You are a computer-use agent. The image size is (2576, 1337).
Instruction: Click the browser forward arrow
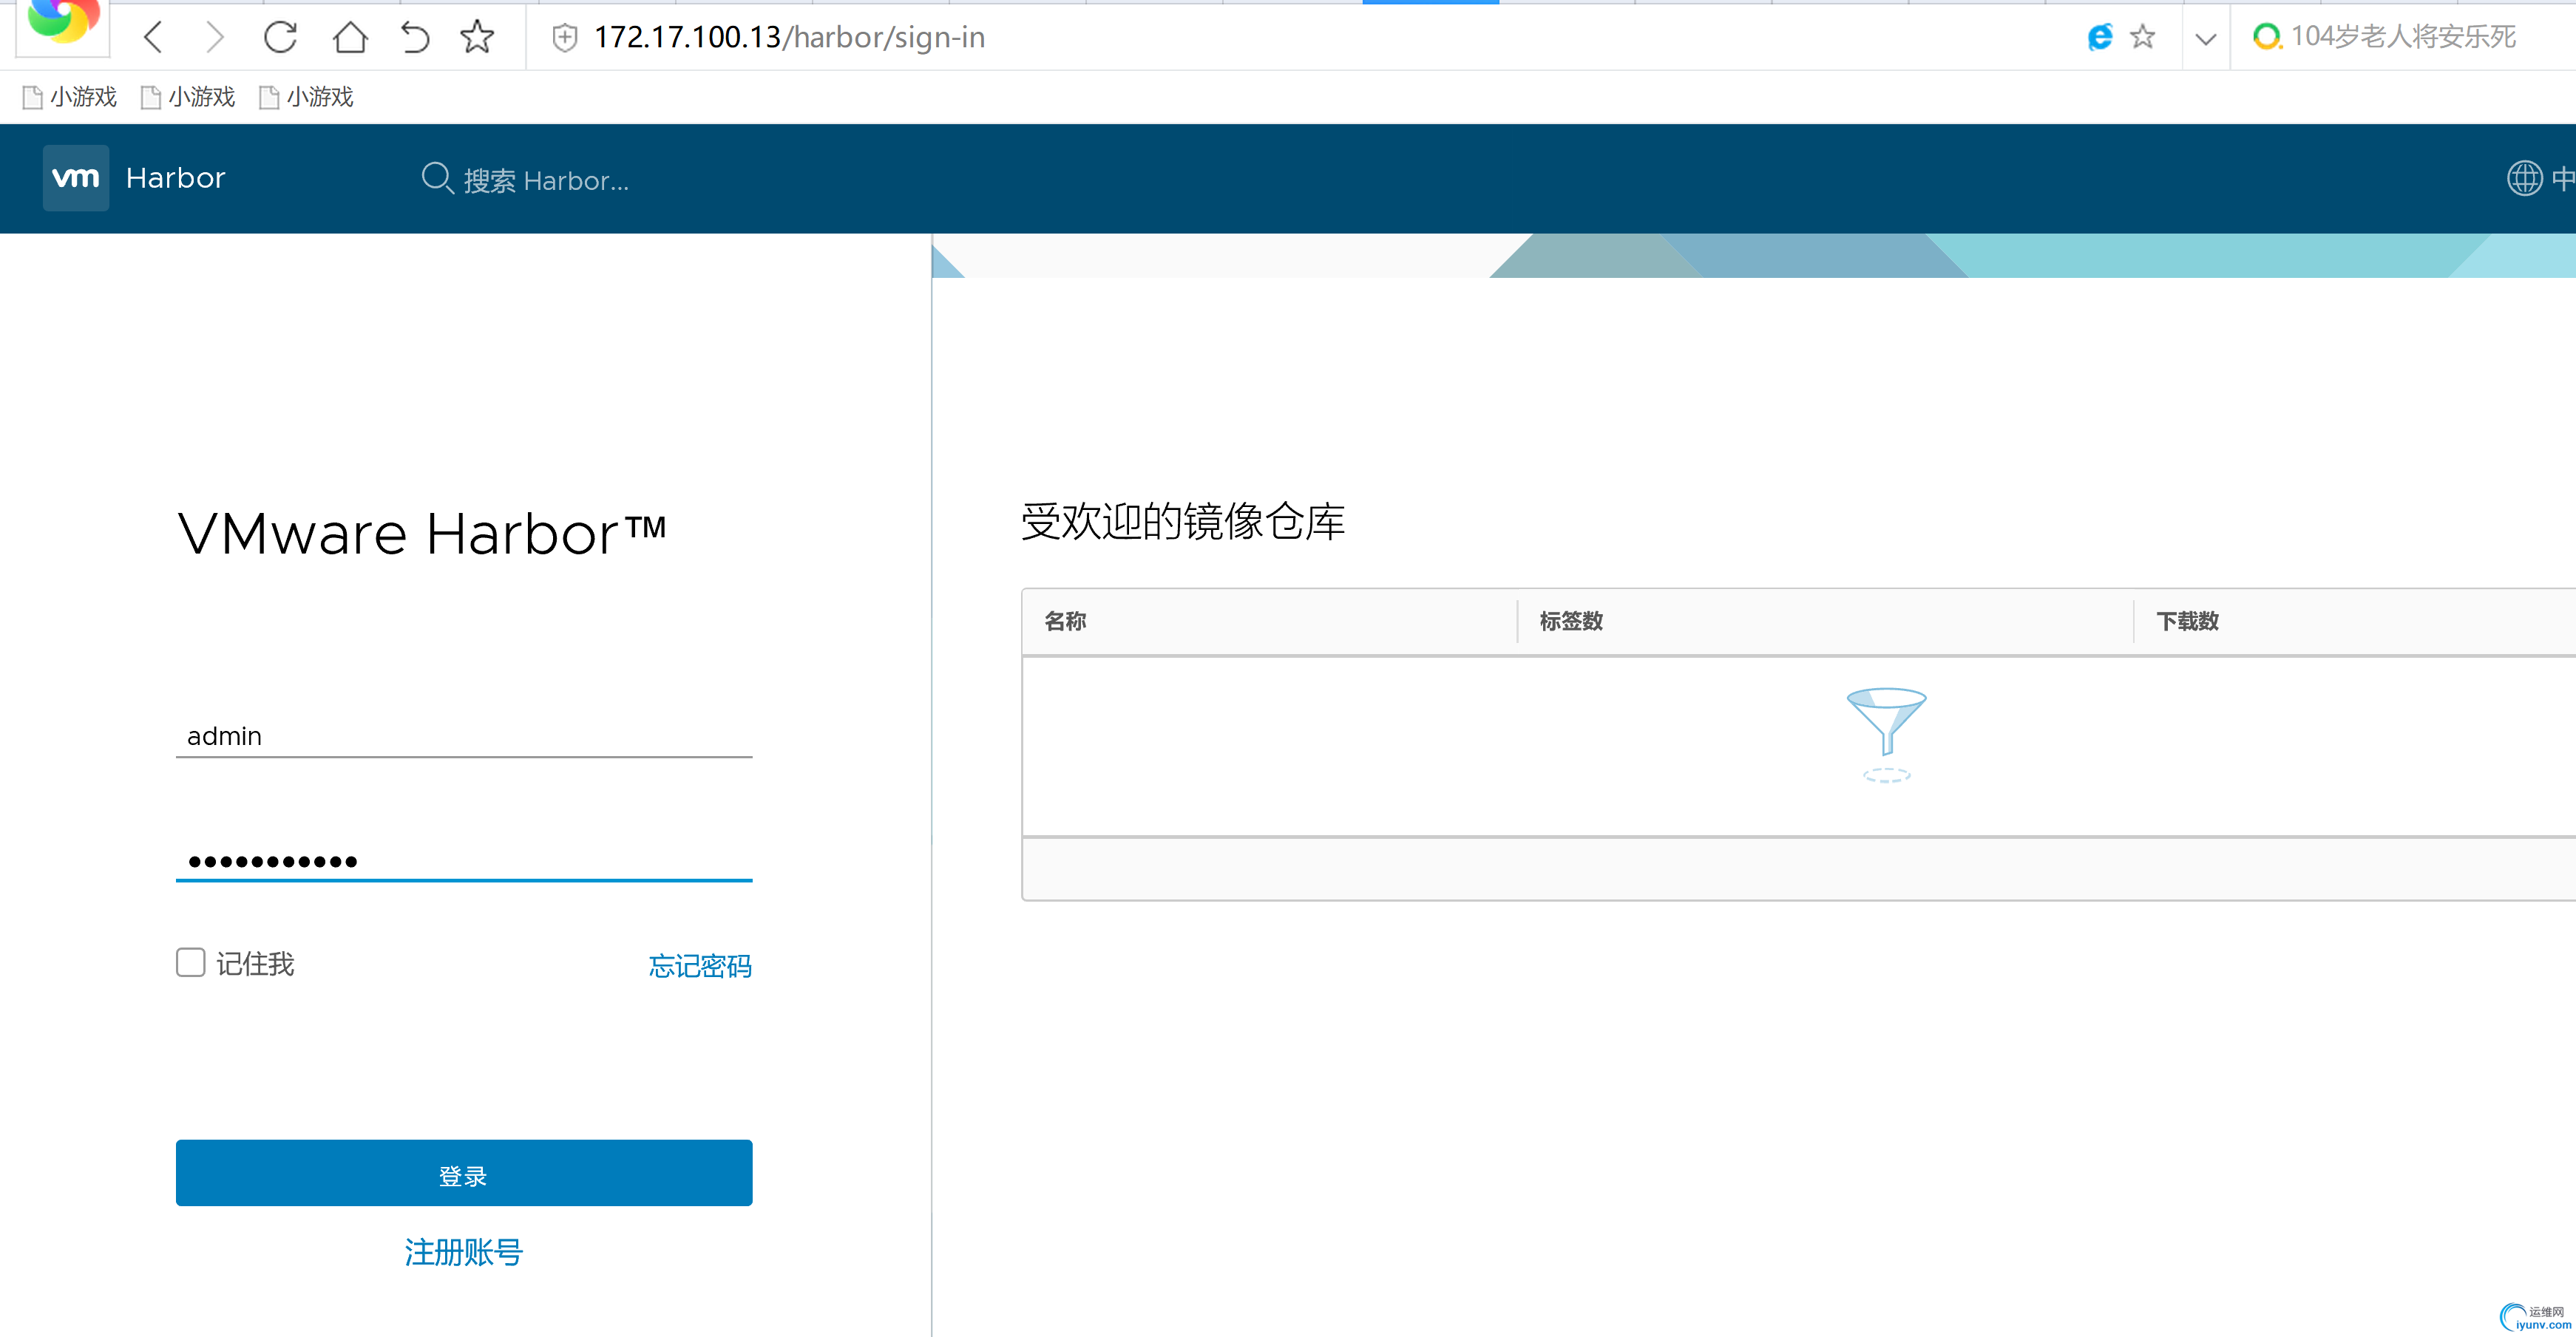214,38
